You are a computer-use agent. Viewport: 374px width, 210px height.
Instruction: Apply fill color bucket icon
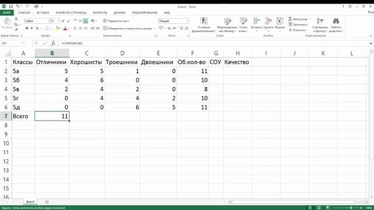(x=57, y=29)
